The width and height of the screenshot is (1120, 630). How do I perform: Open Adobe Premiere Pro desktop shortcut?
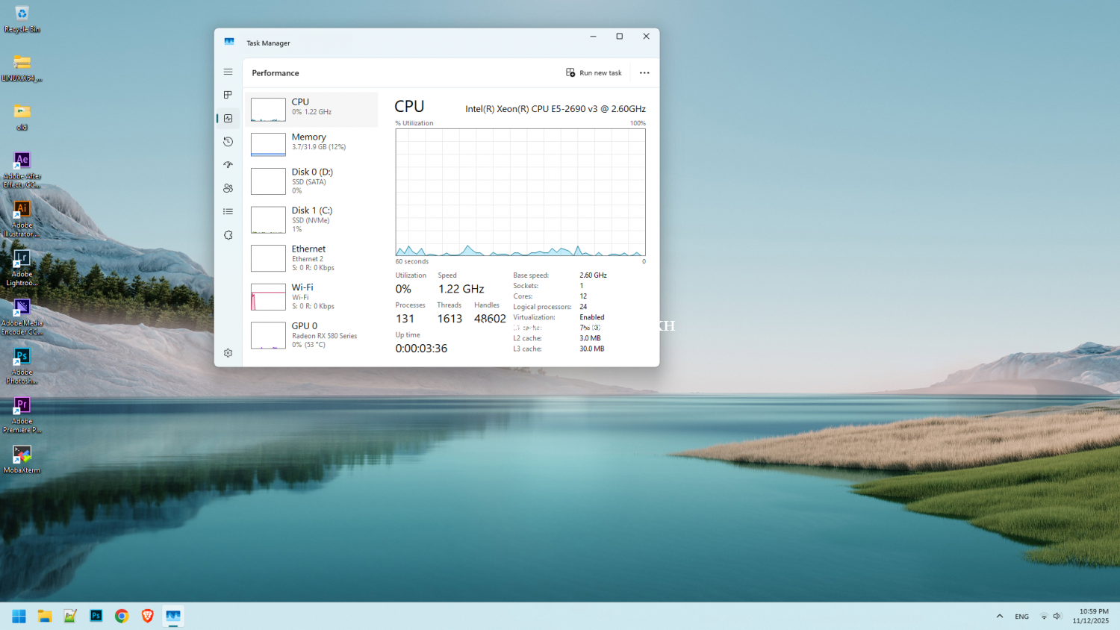(22, 414)
